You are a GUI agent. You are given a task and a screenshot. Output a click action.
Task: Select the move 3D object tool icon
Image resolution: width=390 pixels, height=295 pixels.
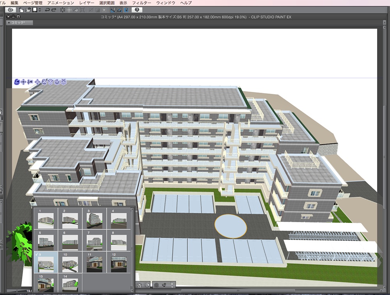coord(37,82)
